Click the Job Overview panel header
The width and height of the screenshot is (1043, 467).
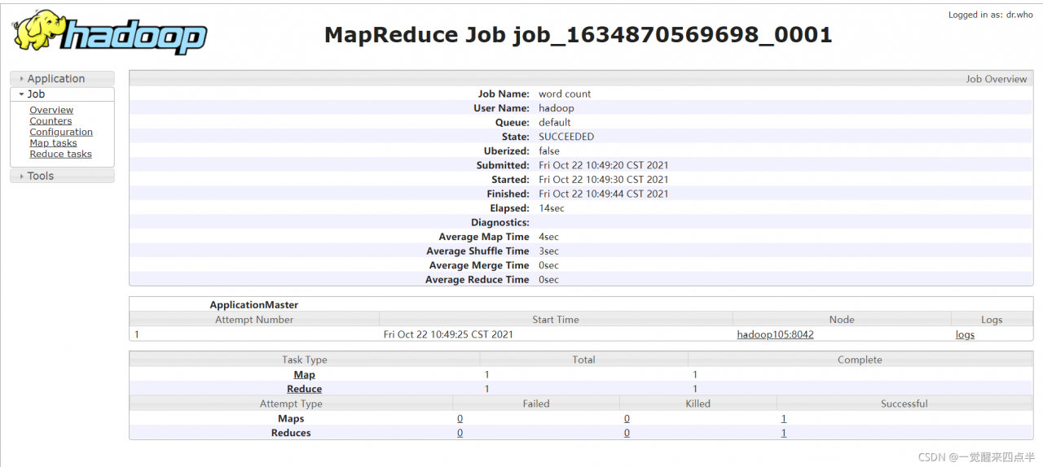(x=996, y=79)
